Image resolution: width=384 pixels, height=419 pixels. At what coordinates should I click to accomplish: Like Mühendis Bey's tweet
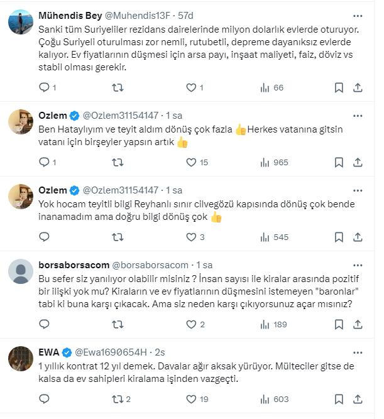191,88
